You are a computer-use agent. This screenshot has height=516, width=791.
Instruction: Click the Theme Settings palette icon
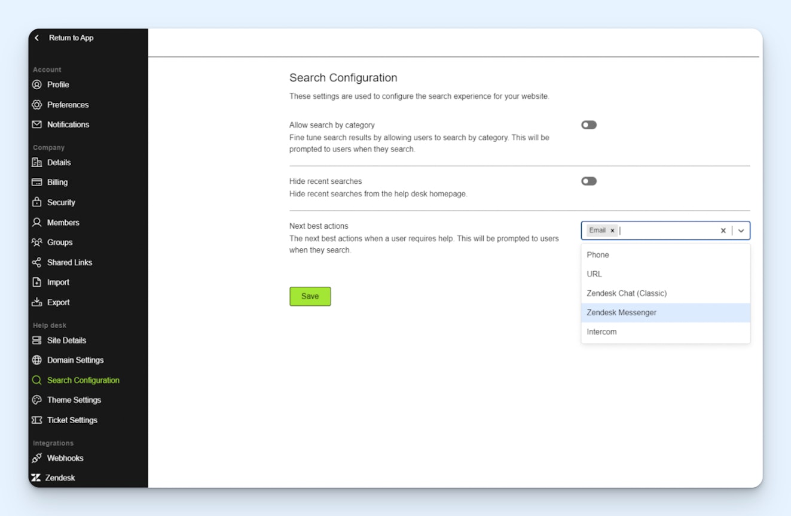37,400
